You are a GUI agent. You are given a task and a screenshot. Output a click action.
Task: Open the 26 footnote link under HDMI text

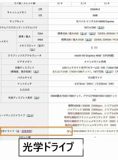(x=94, y=100)
